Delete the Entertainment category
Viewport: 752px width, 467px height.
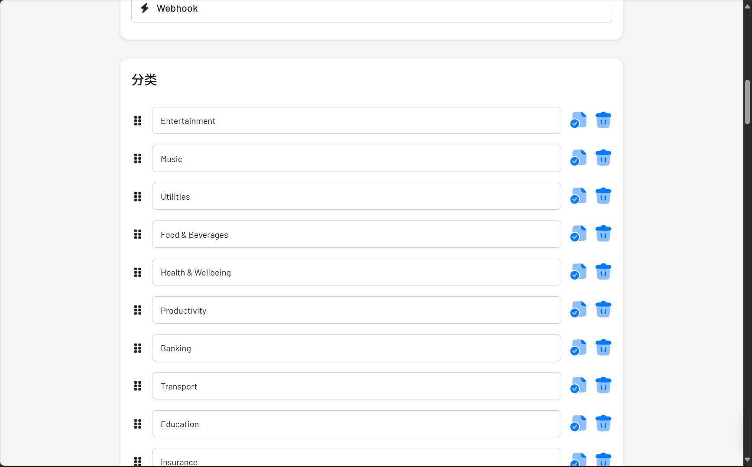603,120
